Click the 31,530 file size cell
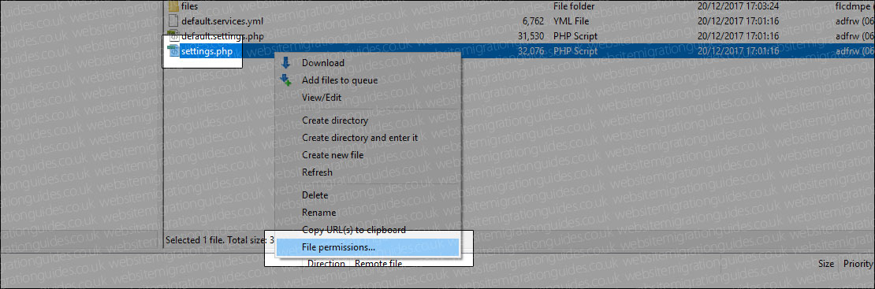Image resolution: width=875 pixels, height=289 pixels. coord(531,36)
